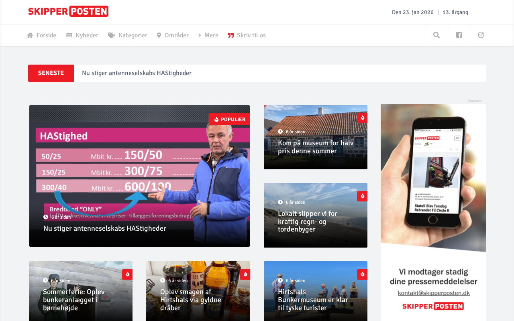This screenshot has height=321, width=514.
Task: Click the Skipper Posten logo in the ad
Action: coord(433,307)
